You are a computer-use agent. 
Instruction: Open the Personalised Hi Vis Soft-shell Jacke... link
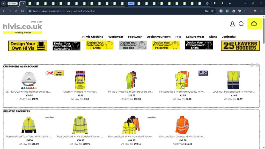tap(131, 137)
